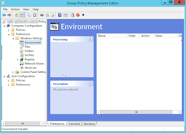
Task: Click the Export List toolbar icon
Action: (x=53, y=15)
